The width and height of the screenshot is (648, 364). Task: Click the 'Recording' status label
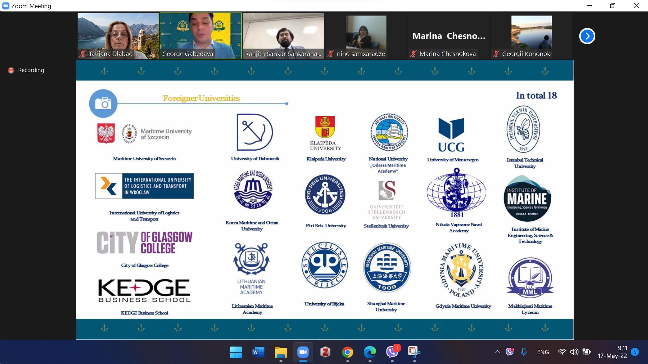click(31, 70)
